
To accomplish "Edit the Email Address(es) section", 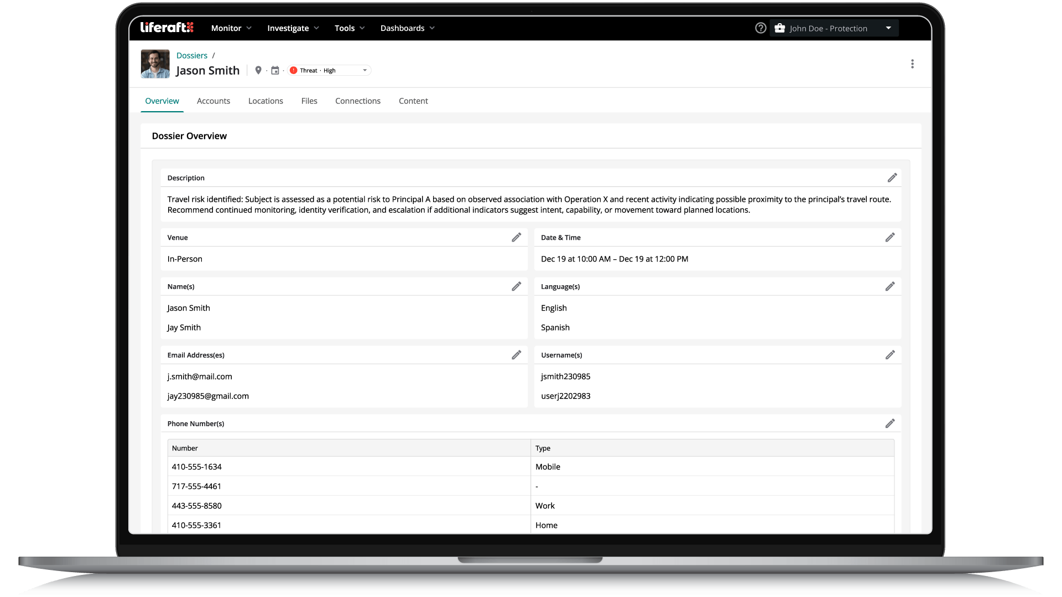I will point(516,355).
